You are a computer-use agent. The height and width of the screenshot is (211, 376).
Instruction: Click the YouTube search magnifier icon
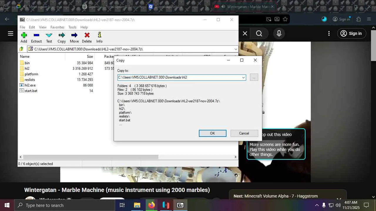(x=259, y=33)
